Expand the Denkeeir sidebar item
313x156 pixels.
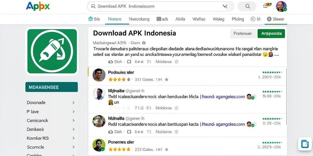tap(51, 129)
